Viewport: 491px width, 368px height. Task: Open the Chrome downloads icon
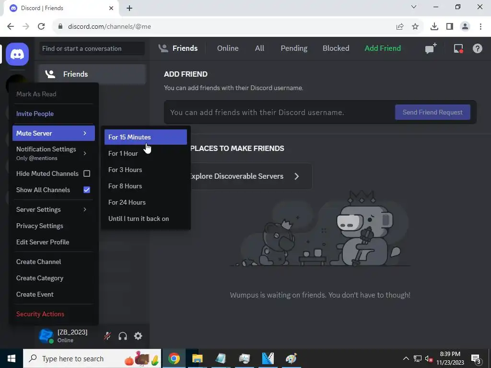(434, 27)
